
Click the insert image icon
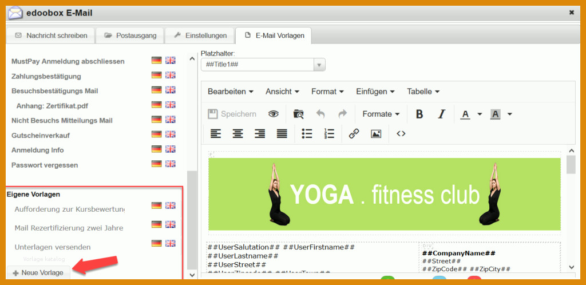tap(376, 134)
